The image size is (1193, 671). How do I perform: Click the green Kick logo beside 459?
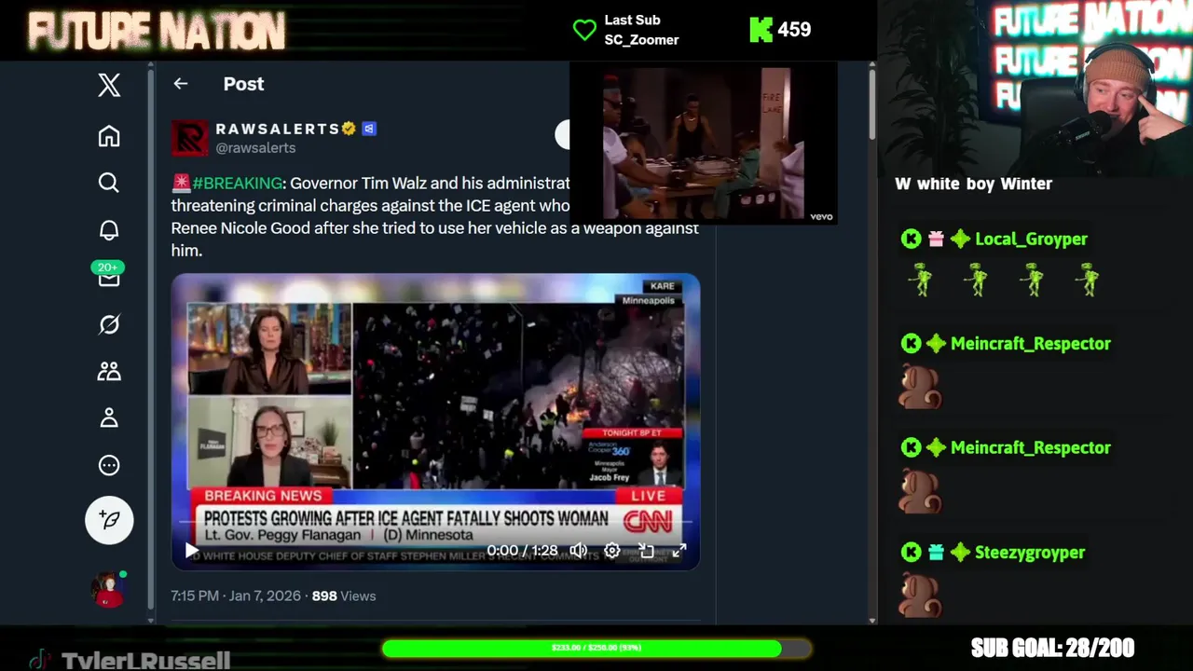pos(761,30)
